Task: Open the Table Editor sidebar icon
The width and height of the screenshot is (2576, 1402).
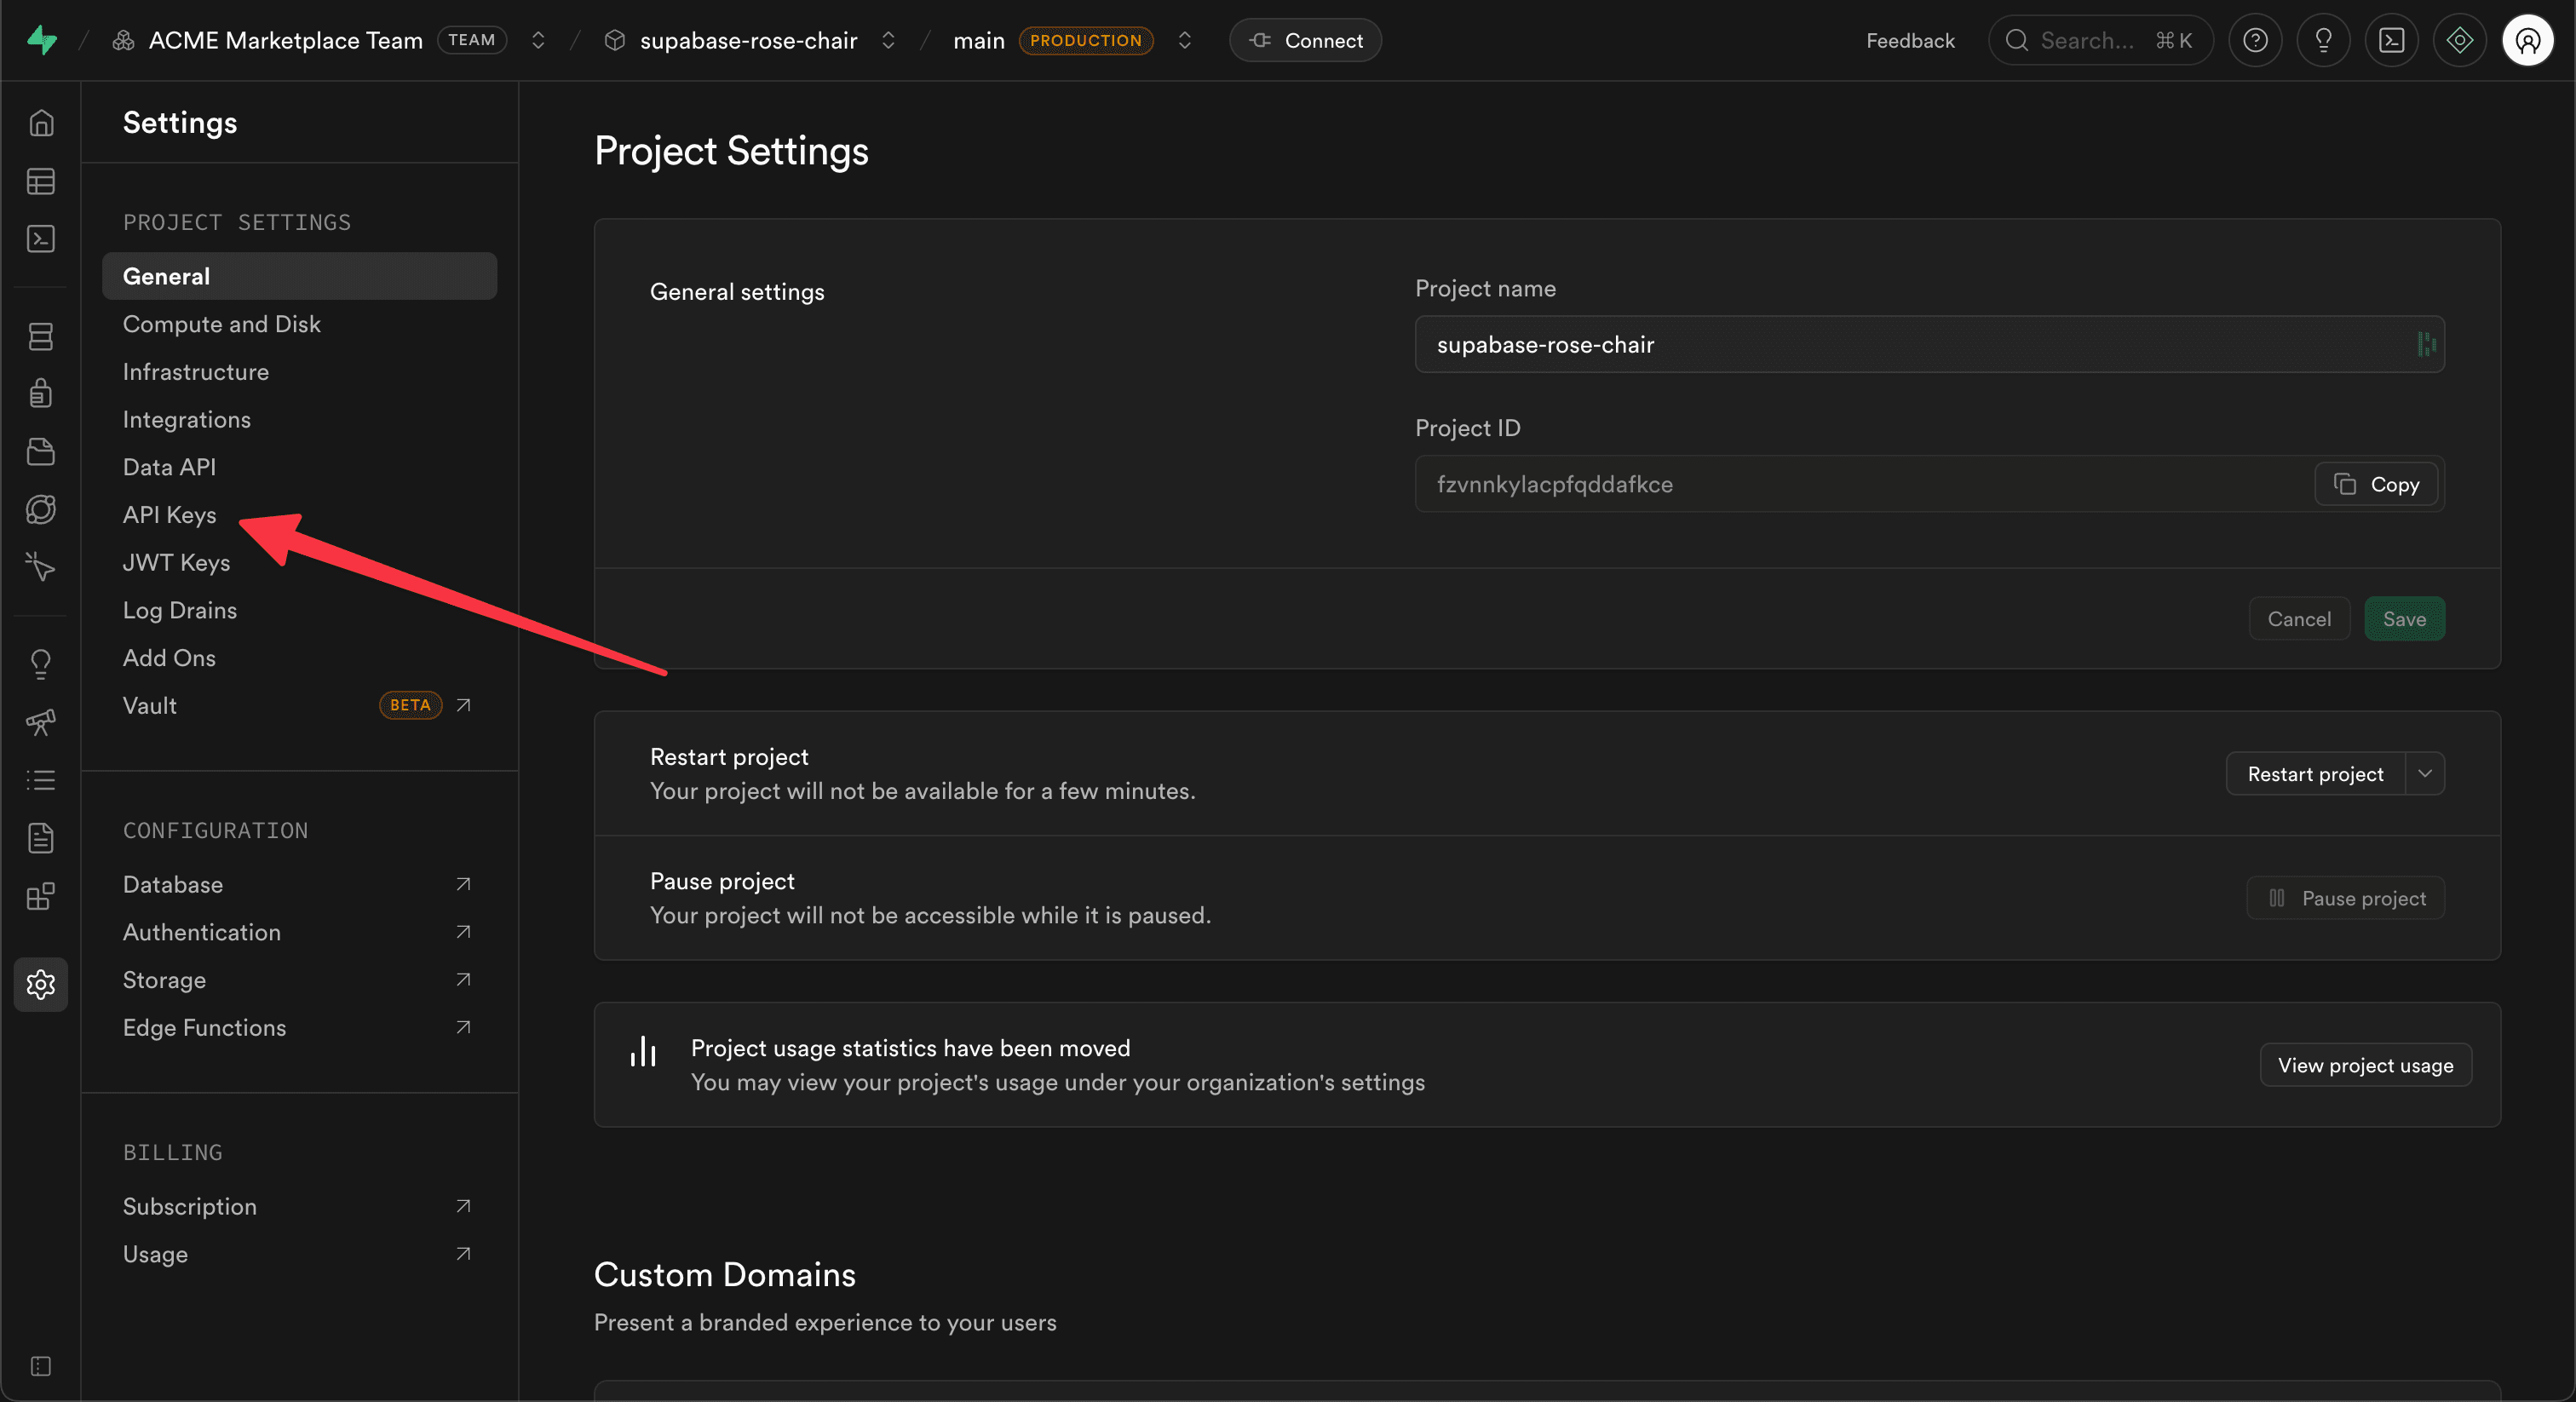Action: [x=41, y=181]
